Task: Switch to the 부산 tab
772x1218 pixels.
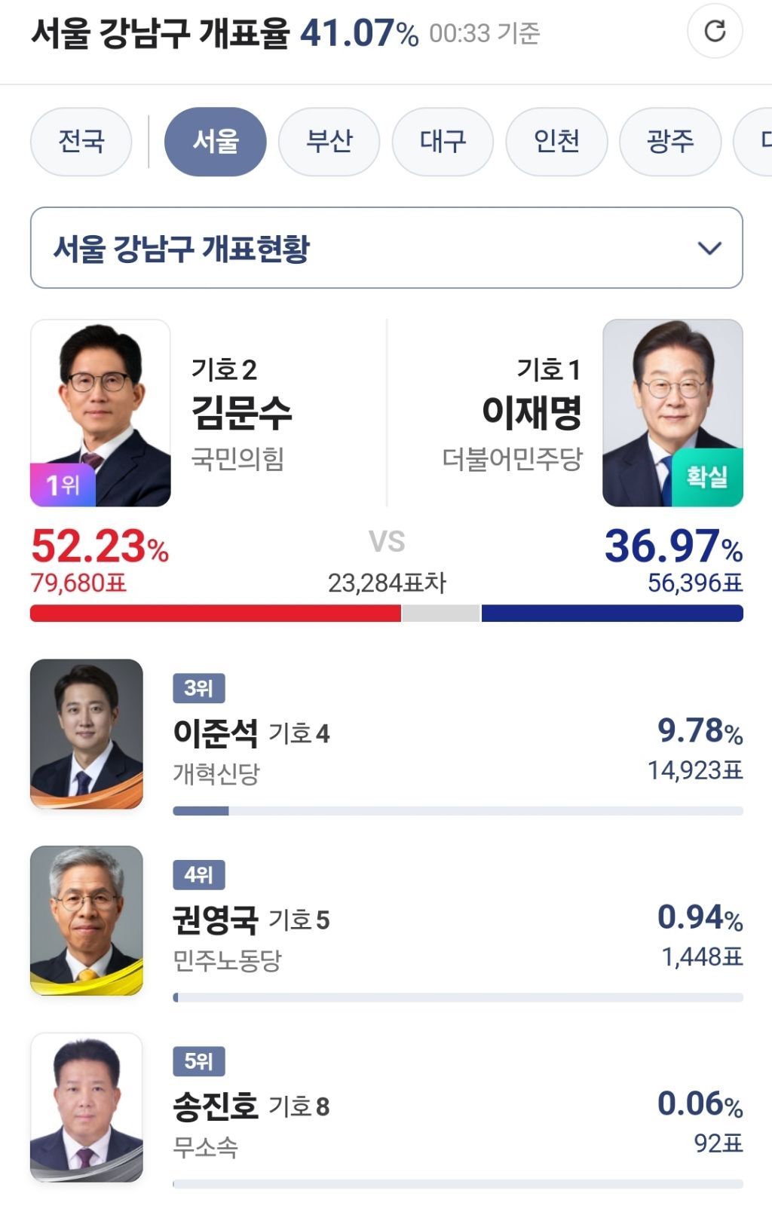Action: [329, 142]
